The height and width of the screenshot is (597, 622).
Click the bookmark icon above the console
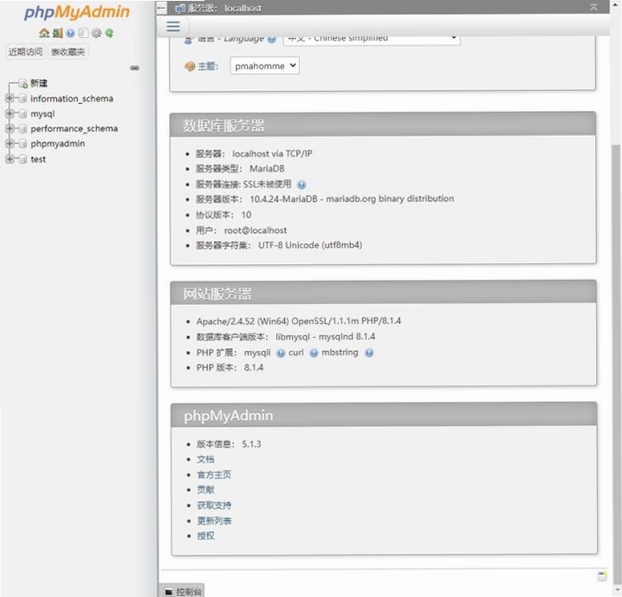pyautogui.click(x=602, y=576)
